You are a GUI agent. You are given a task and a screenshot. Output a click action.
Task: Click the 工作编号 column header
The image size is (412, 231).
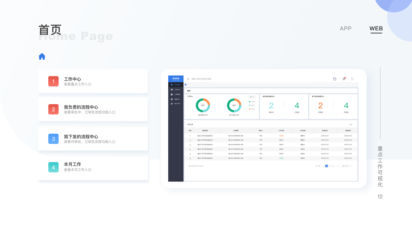pyautogui.click(x=236, y=131)
